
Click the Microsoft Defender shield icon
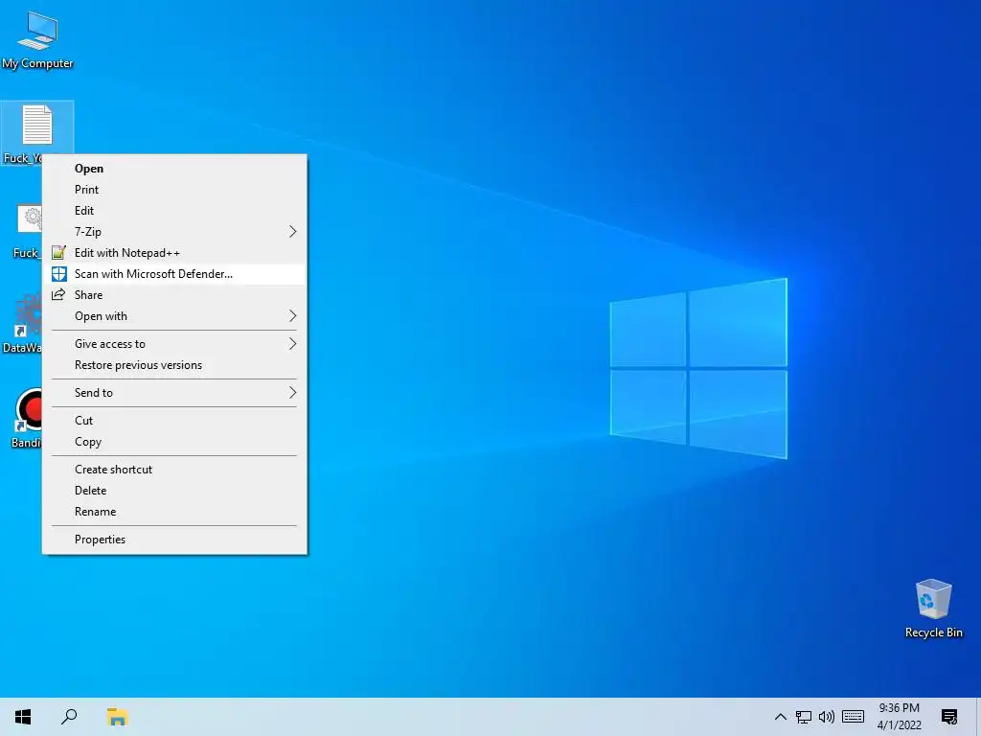click(x=58, y=274)
